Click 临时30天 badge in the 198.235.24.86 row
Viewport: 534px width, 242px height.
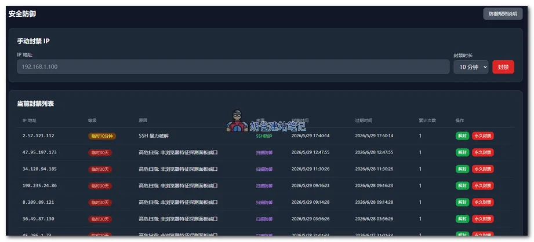pyautogui.click(x=100, y=186)
